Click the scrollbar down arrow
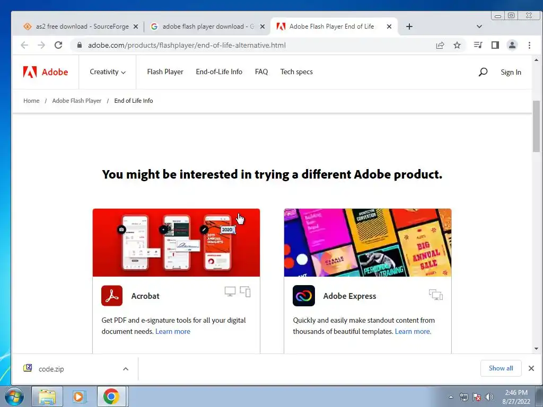Screen dimensions: 543x407 [x=536, y=349]
